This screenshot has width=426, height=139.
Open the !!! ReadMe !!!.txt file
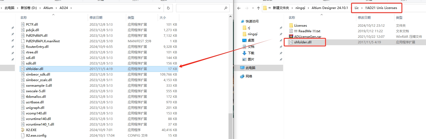(307, 31)
